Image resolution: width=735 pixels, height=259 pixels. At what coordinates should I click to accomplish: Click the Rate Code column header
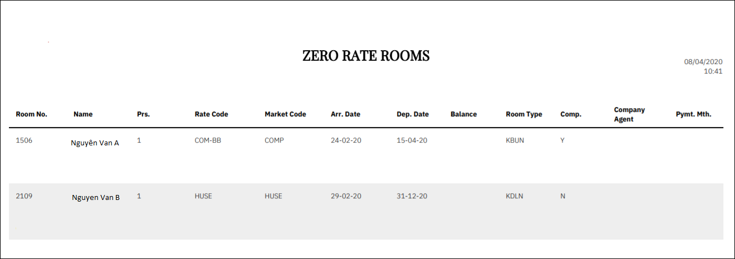click(211, 114)
